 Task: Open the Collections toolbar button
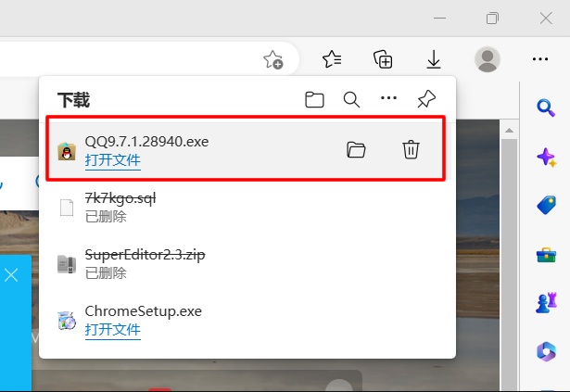tap(383, 59)
